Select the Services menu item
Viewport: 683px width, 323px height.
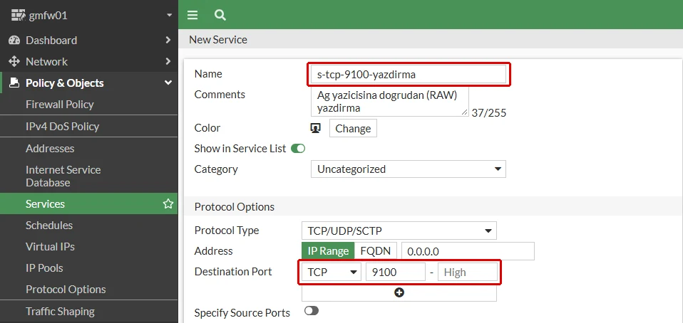(x=89, y=204)
